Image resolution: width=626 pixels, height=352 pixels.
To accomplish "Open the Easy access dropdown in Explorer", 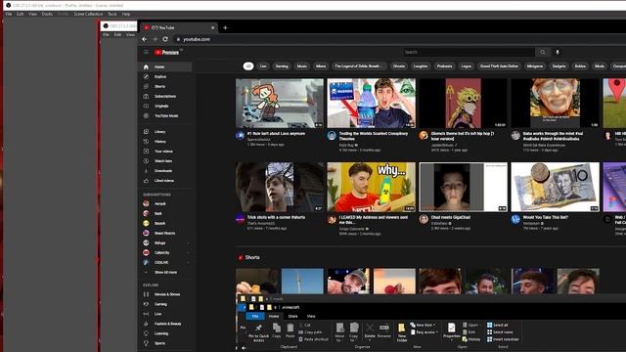I will pos(424,332).
